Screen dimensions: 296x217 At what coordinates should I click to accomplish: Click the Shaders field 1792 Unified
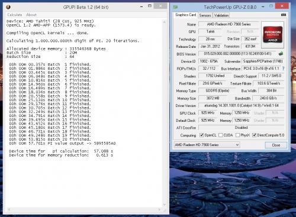[x=215, y=76]
